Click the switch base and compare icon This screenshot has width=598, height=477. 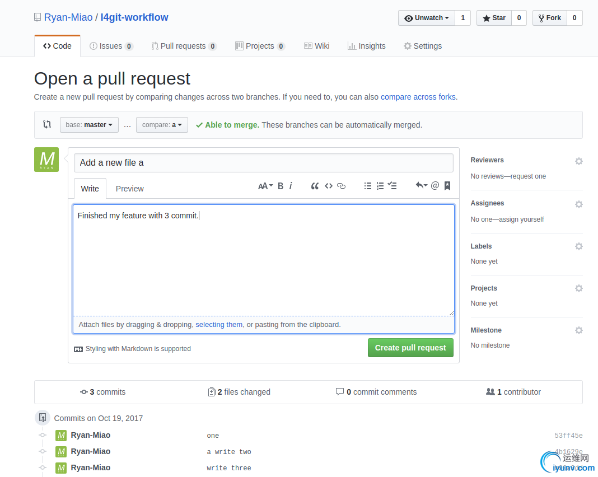tap(47, 124)
